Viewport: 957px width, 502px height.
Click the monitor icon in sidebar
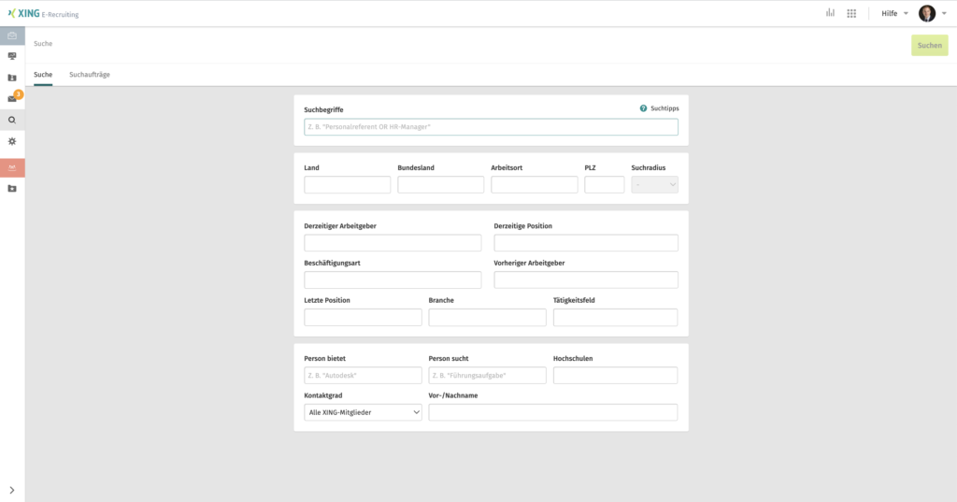coord(12,56)
